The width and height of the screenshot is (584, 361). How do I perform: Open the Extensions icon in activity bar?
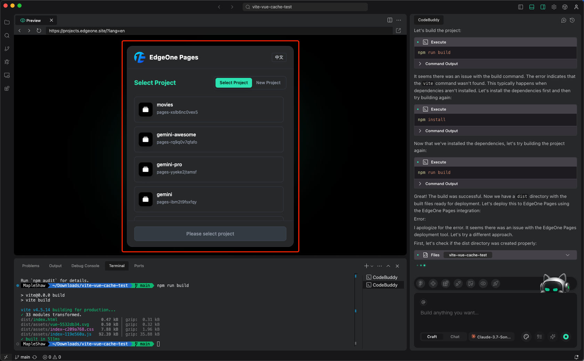pos(7,88)
